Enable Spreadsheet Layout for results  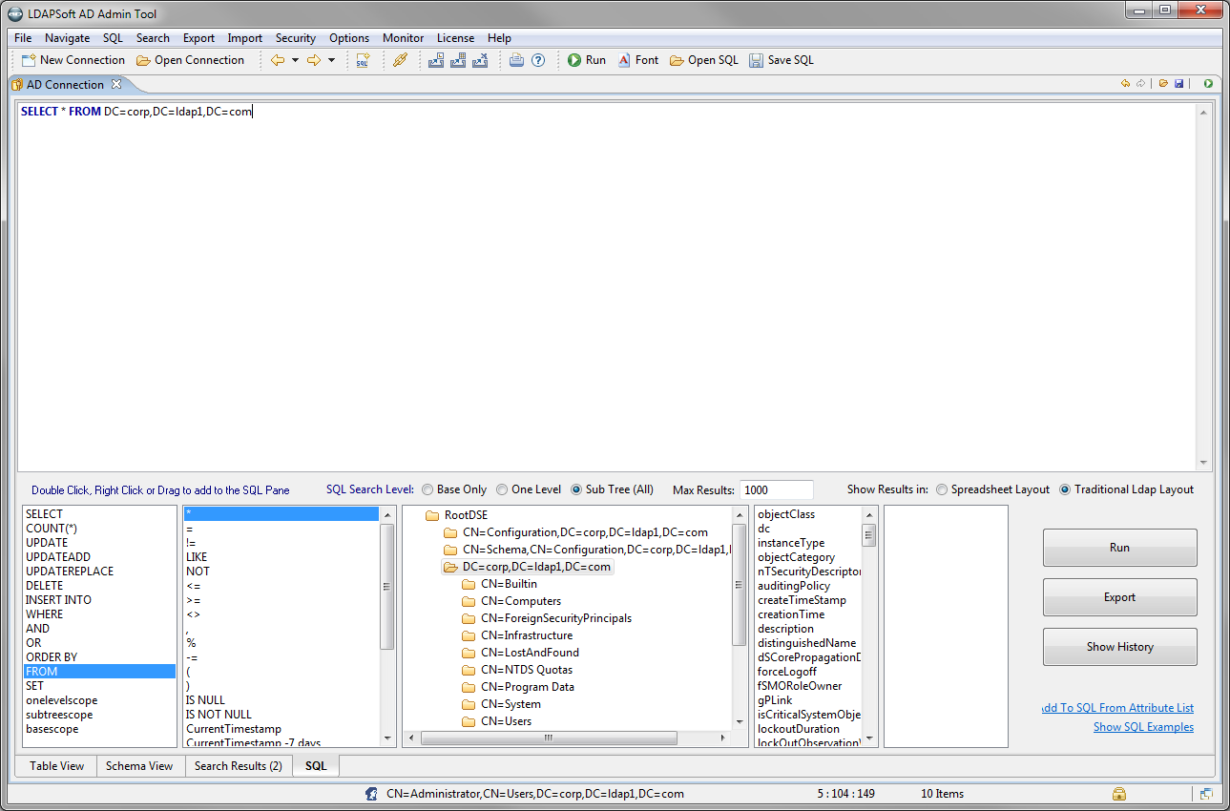coord(942,489)
